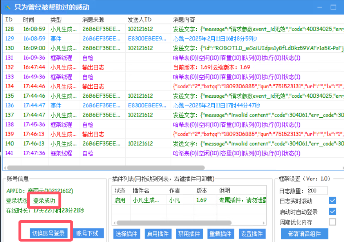Click 重载插件 to reload the plugin

pos(220,234)
